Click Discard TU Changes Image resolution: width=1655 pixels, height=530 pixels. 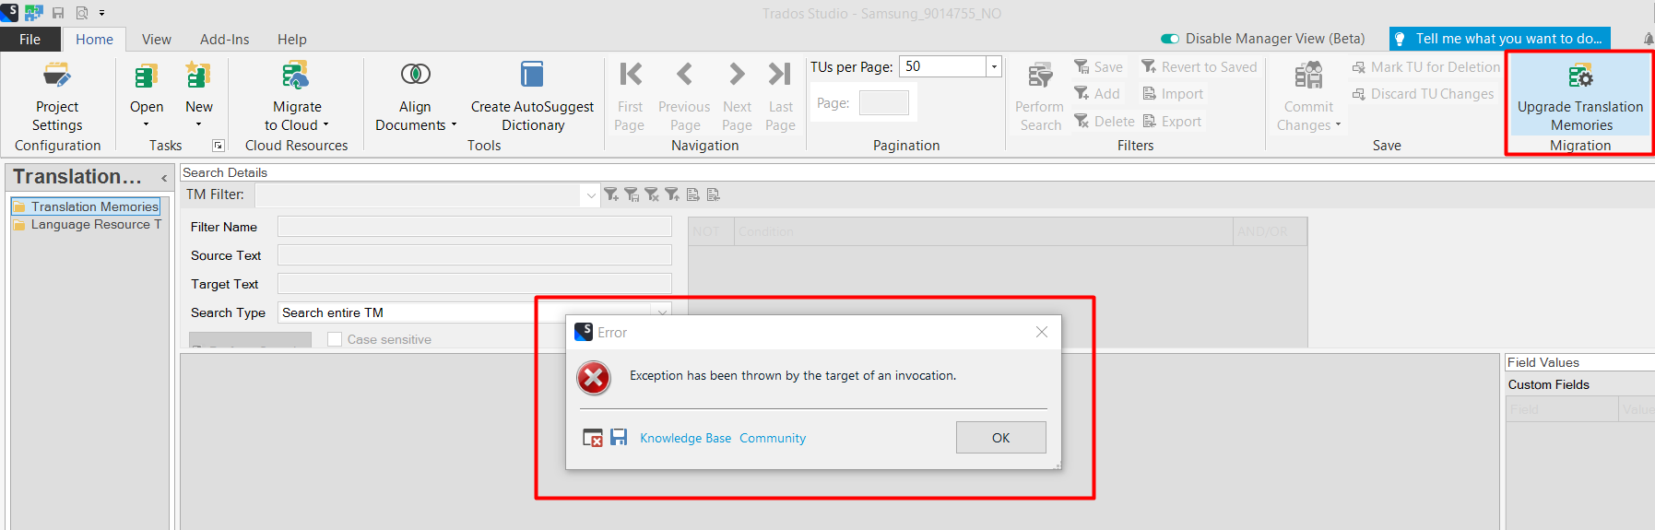pos(1423,94)
